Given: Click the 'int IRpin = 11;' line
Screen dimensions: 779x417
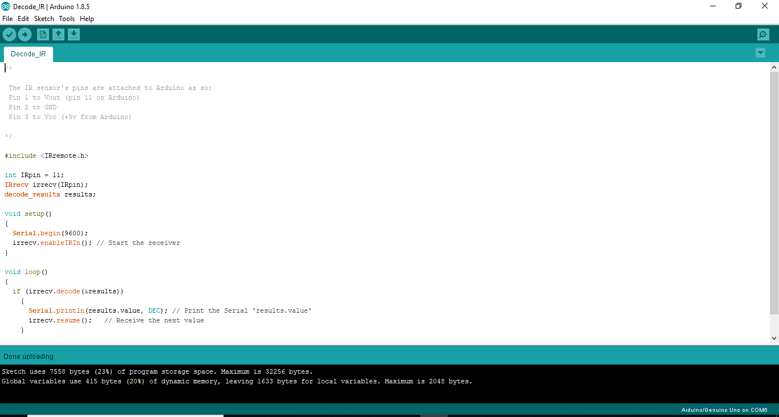Looking at the screenshot, I should coord(34,175).
